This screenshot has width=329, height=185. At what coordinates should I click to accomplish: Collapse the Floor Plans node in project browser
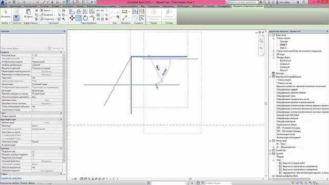tap(273, 39)
